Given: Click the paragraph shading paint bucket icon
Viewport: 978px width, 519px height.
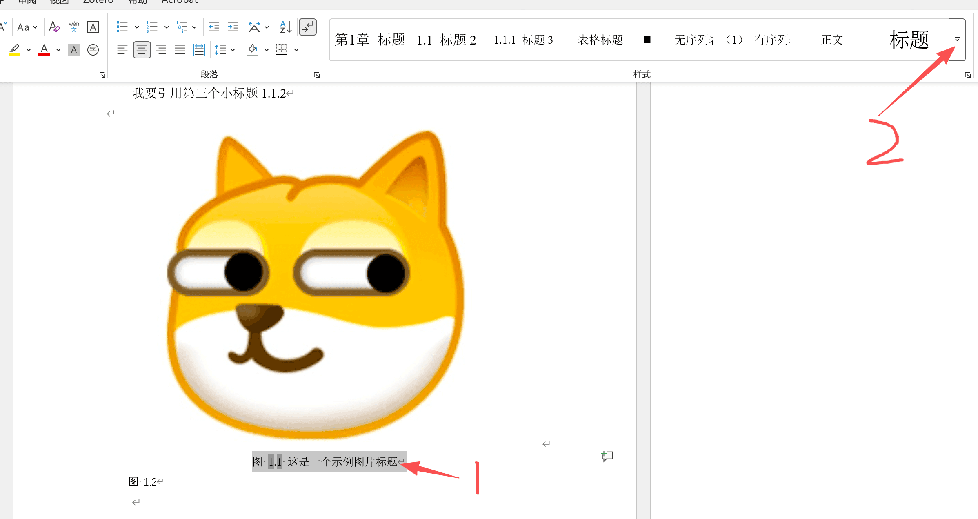Looking at the screenshot, I should 252,50.
